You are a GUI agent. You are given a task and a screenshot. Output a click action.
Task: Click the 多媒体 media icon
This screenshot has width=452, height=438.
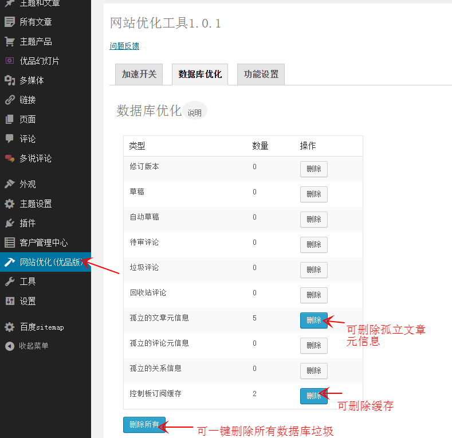coord(10,80)
